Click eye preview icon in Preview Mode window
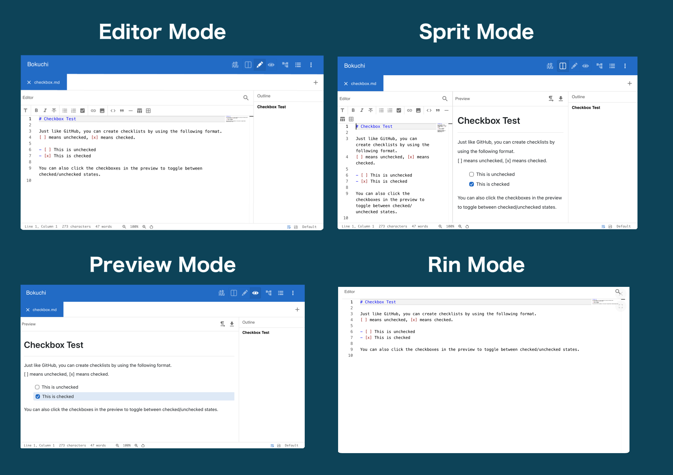This screenshot has height=475, width=673. [255, 293]
